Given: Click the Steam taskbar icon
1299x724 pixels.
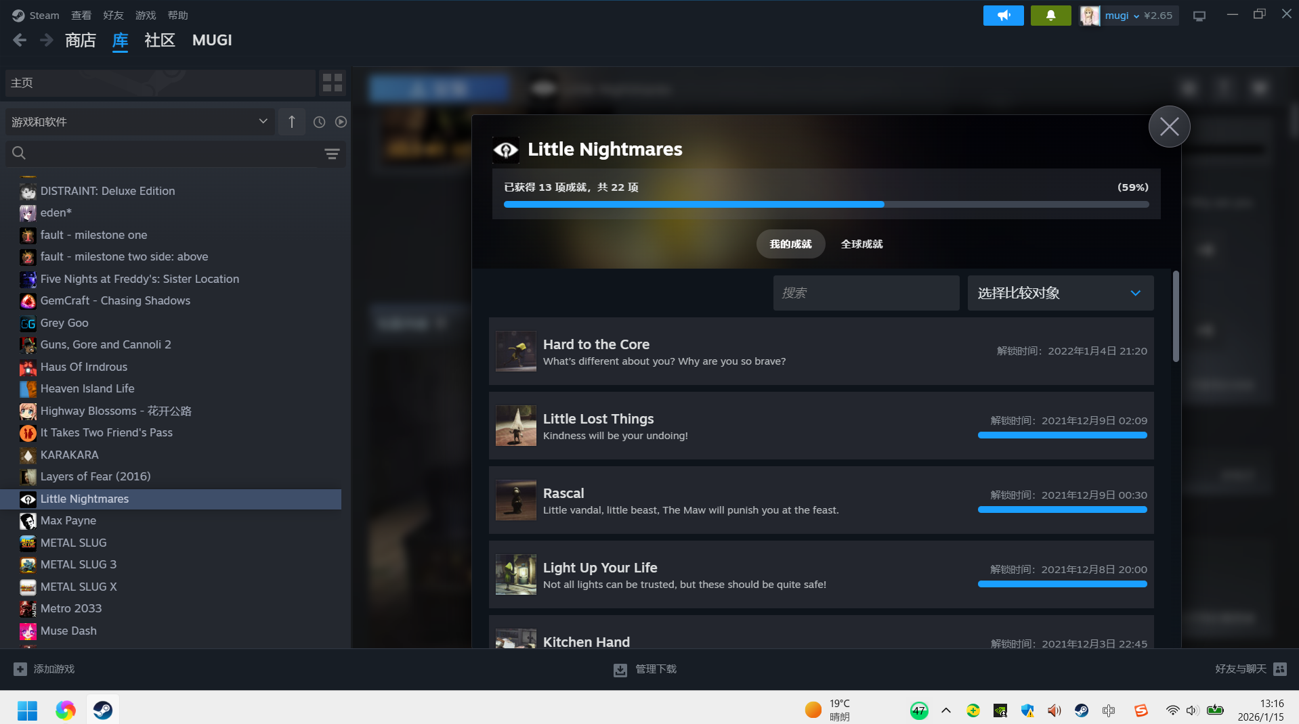Looking at the screenshot, I should click(x=103, y=710).
